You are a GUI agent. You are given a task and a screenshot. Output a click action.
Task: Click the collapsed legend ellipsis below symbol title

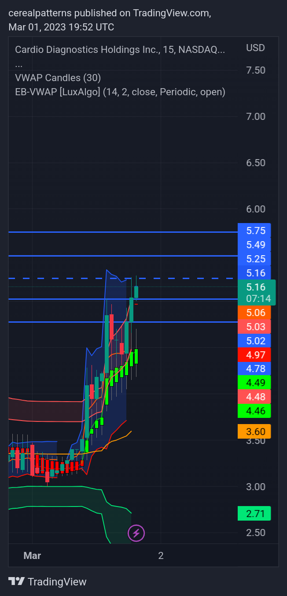(19, 65)
